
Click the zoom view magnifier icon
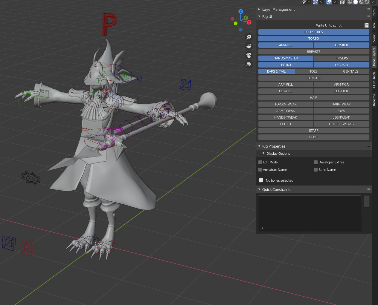249,37
